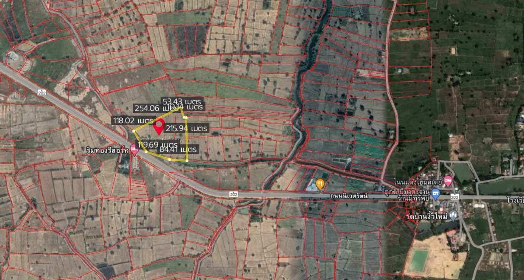
Task: Click the 202 route shield on the upper-left highway
Action: coord(41,93)
